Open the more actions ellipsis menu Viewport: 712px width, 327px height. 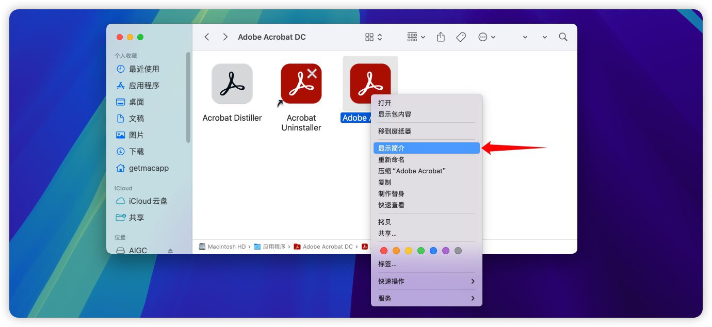487,37
